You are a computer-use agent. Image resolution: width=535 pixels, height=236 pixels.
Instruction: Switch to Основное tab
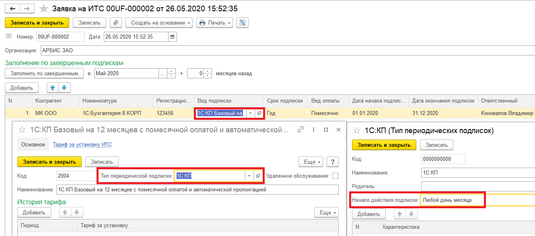tap(33, 144)
